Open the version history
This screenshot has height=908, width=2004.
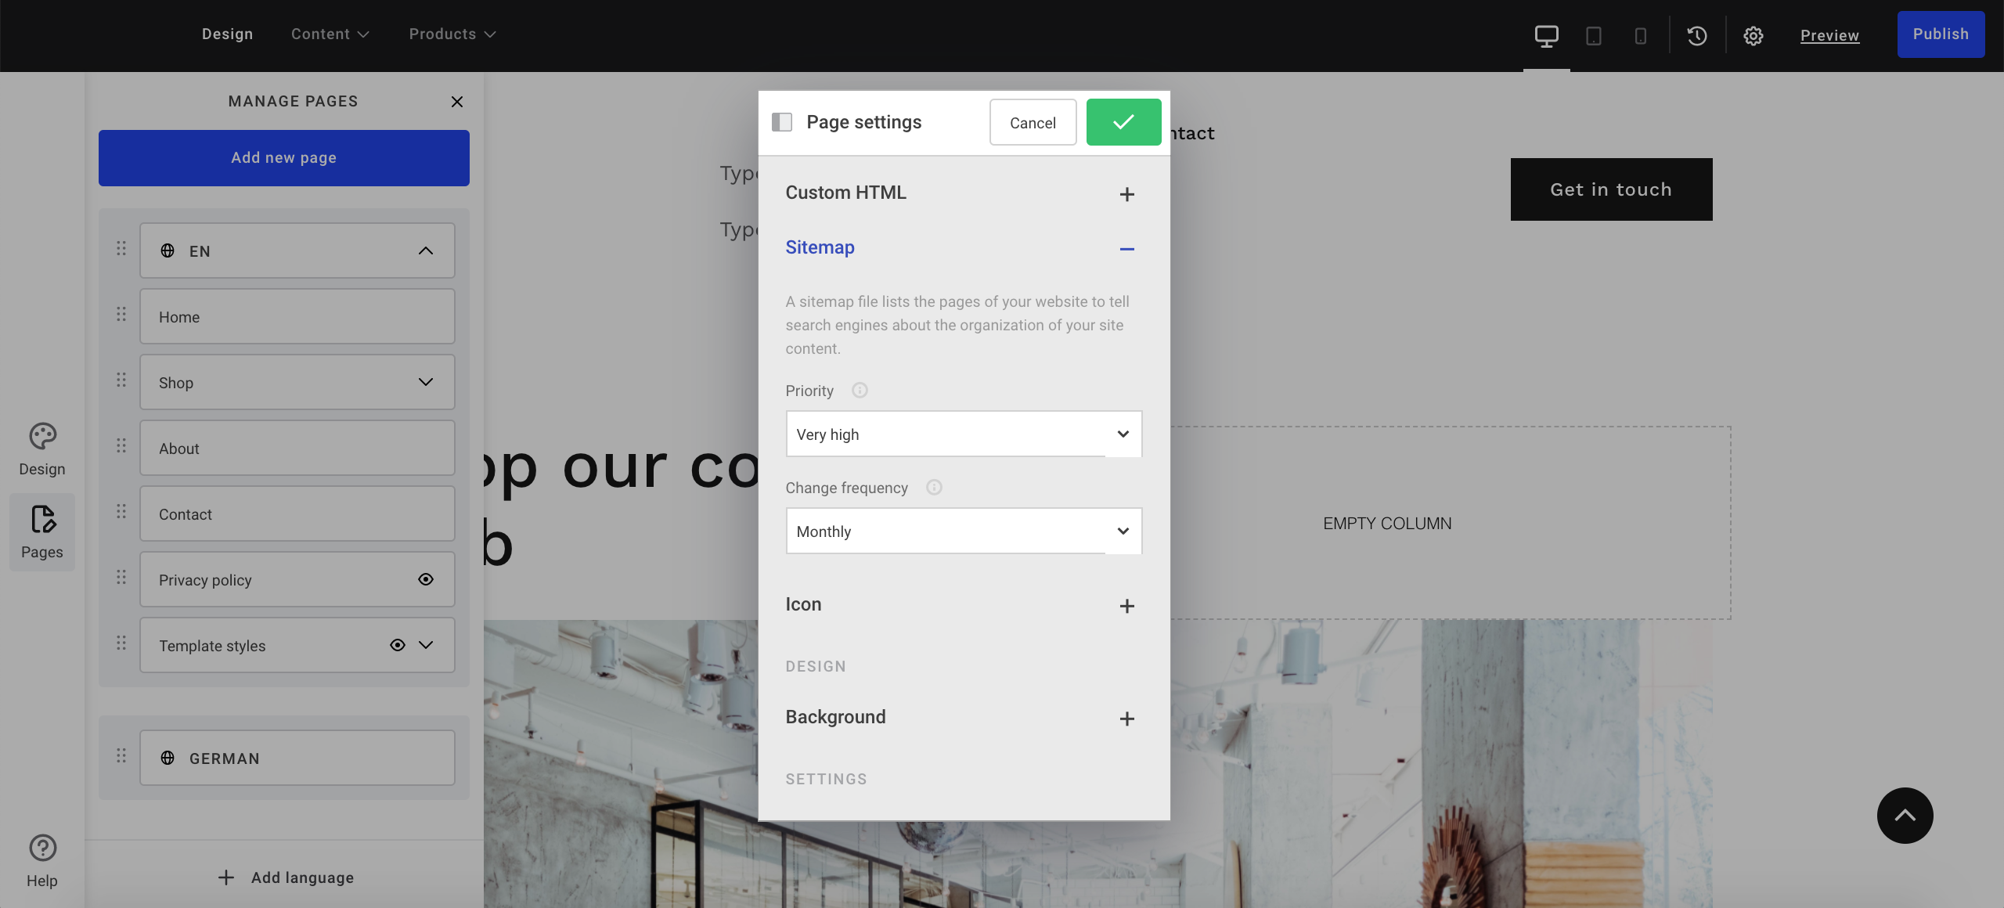pos(1696,35)
